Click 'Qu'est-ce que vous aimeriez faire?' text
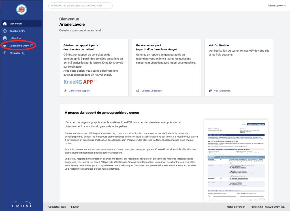Screen dimensions: 290x211 click(80, 30)
